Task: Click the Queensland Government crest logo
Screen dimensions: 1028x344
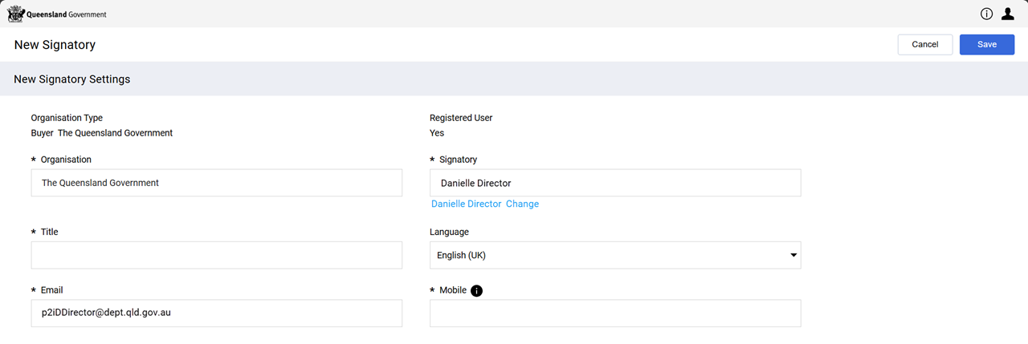Action: pos(15,14)
